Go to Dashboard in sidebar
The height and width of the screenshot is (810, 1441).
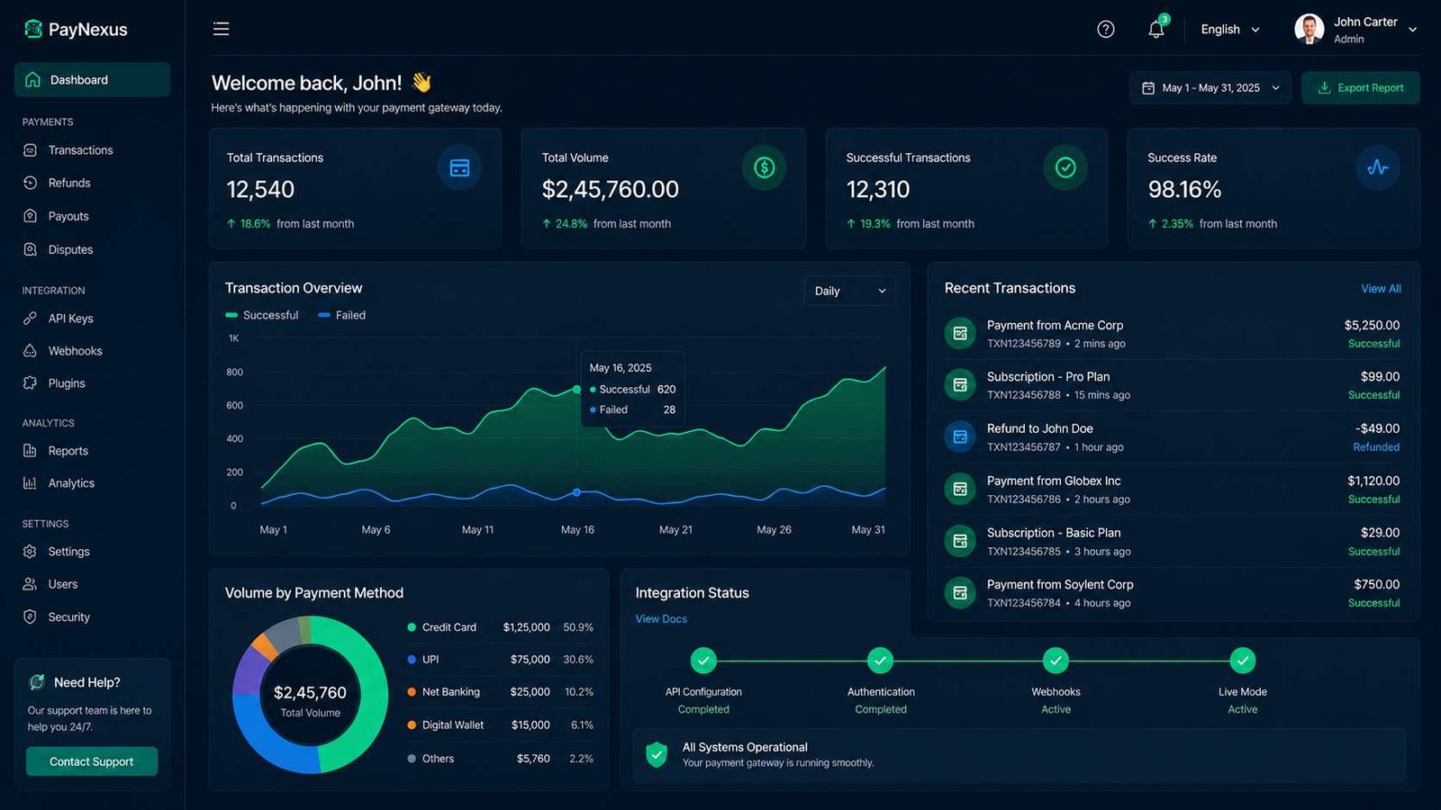point(92,79)
